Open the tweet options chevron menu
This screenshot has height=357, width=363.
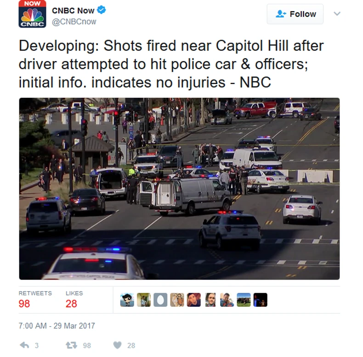pos(337,14)
